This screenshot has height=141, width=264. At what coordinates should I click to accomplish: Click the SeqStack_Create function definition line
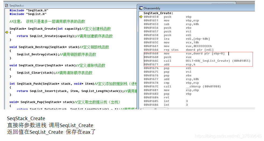pyautogui.click(x=60, y=29)
